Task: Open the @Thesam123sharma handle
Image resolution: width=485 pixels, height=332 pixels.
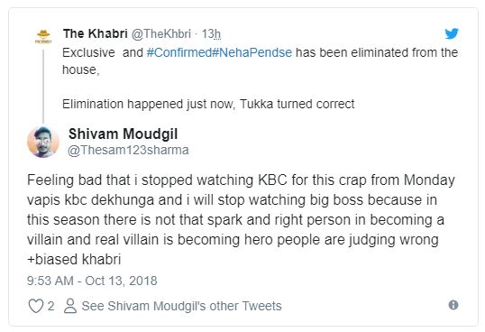Action: pyautogui.click(x=128, y=150)
